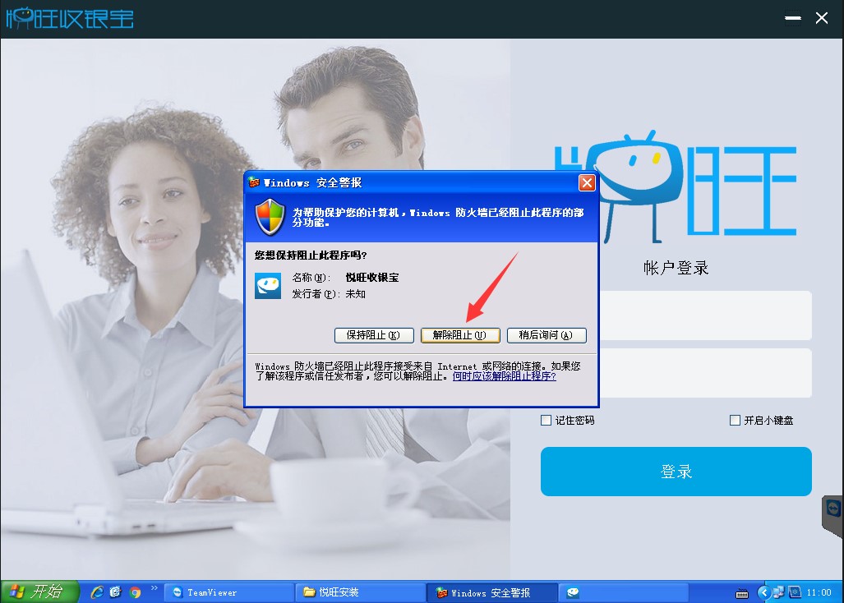Click the 帐户登录 heading
844x603 pixels.
676,268
